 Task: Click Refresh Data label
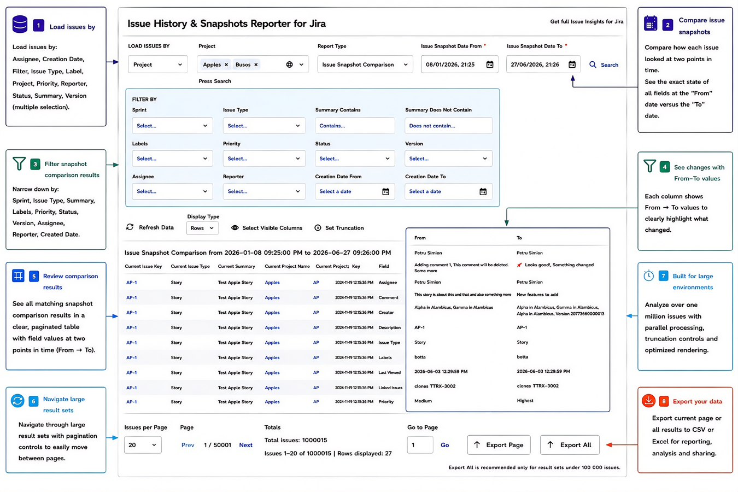[156, 227]
